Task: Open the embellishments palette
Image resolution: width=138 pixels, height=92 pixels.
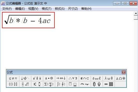Action: tap(37, 78)
